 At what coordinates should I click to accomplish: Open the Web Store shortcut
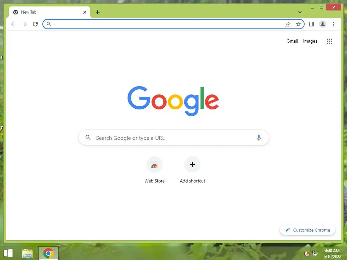pyautogui.click(x=155, y=165)
